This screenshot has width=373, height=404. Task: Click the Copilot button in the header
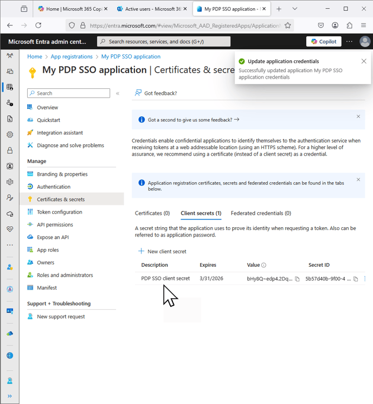tap(324, 41)
